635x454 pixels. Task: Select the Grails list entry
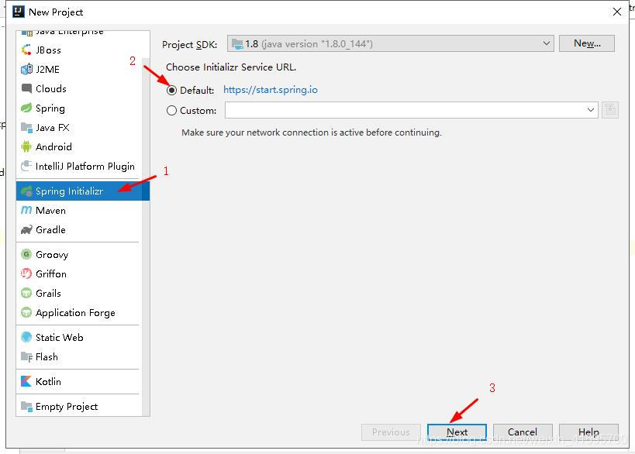click(x=79, y=294)
